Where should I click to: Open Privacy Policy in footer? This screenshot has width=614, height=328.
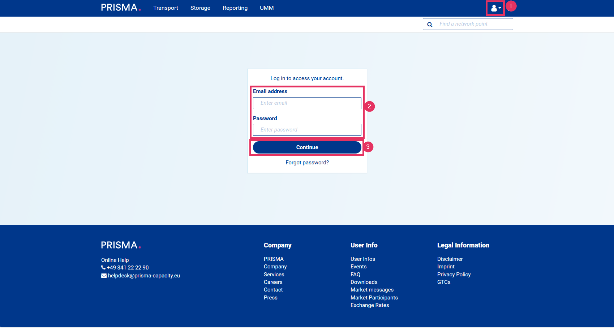pos(454,275)
